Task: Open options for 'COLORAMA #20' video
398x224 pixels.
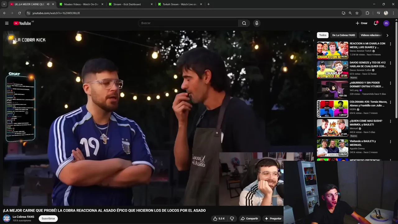Action: (391, 102)
